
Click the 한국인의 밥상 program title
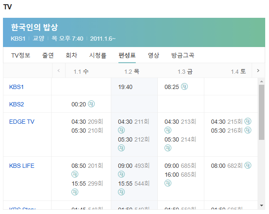tap(35, 28)
